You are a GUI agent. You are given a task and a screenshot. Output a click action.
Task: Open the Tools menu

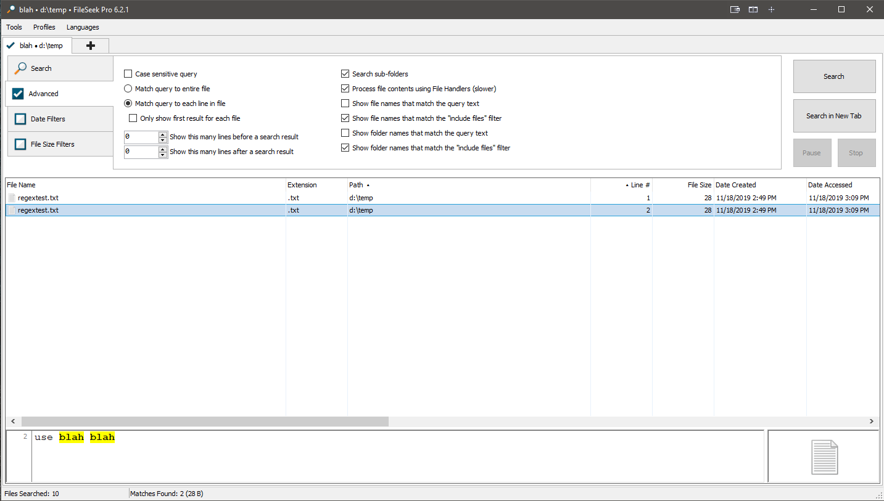(14, 27)
